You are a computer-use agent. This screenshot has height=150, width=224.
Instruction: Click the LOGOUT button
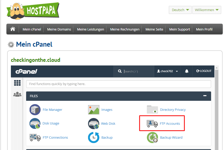(x=204, y=71)
